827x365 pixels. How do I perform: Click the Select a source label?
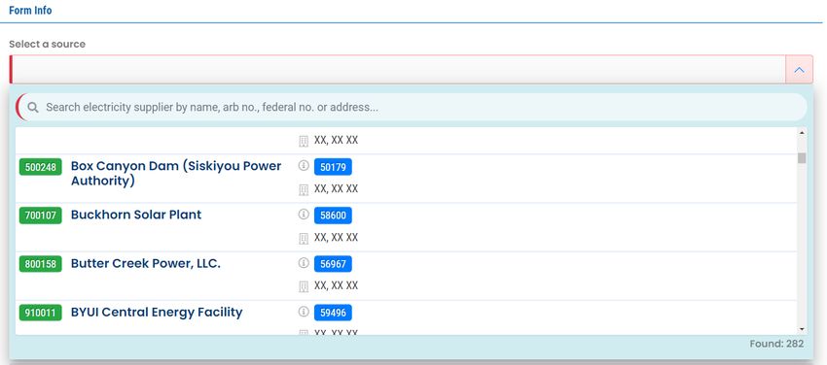click(x=47, y=45)
